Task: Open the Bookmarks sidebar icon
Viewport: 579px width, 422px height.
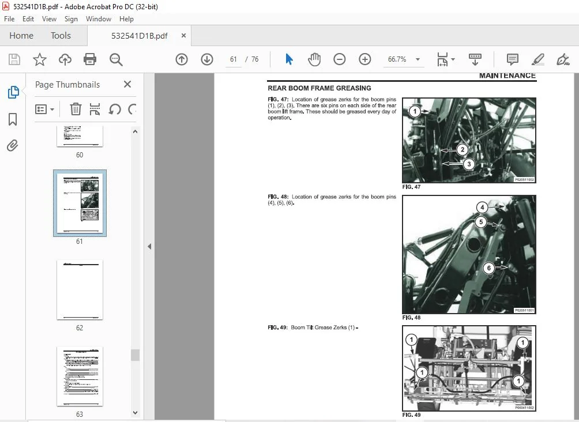Action: point(13,119)
